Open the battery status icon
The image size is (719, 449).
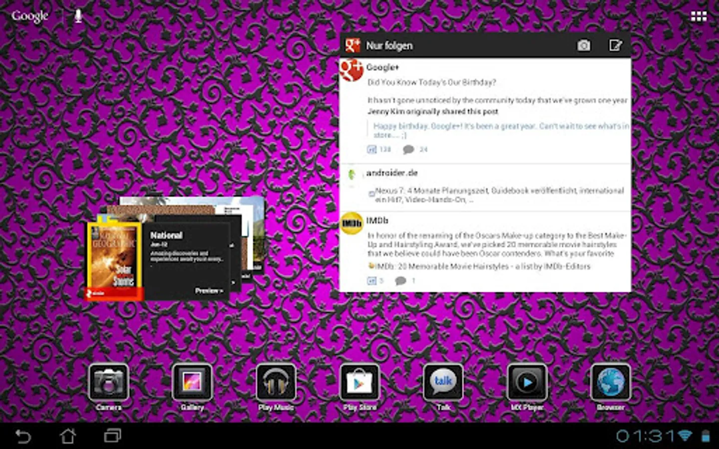click(706, 436)
